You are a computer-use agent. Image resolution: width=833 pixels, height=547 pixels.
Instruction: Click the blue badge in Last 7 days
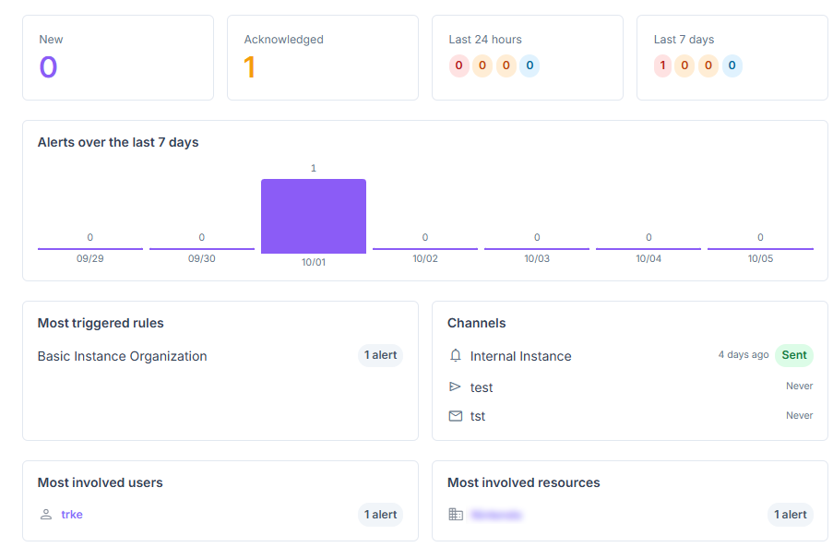[x=732, y=65]
